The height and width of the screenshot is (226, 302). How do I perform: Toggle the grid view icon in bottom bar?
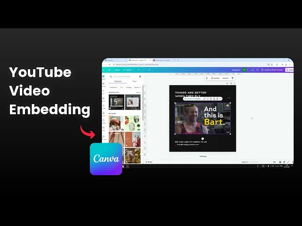point(284,162)
